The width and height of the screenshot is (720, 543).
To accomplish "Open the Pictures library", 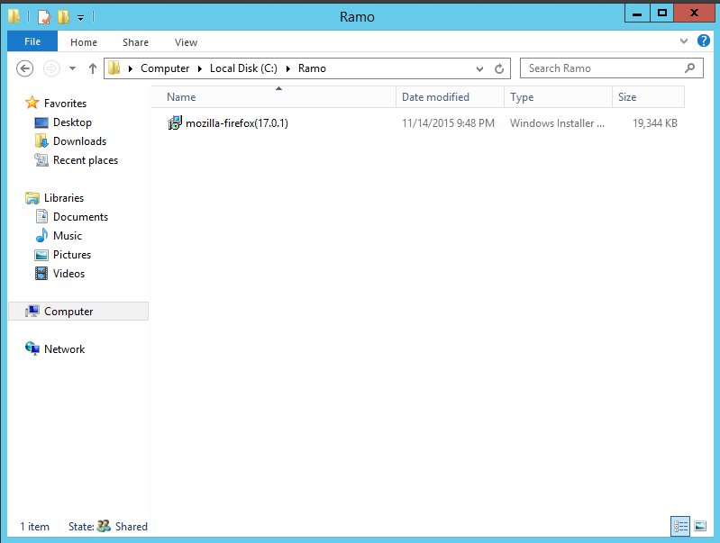I will tap(72, 254).
